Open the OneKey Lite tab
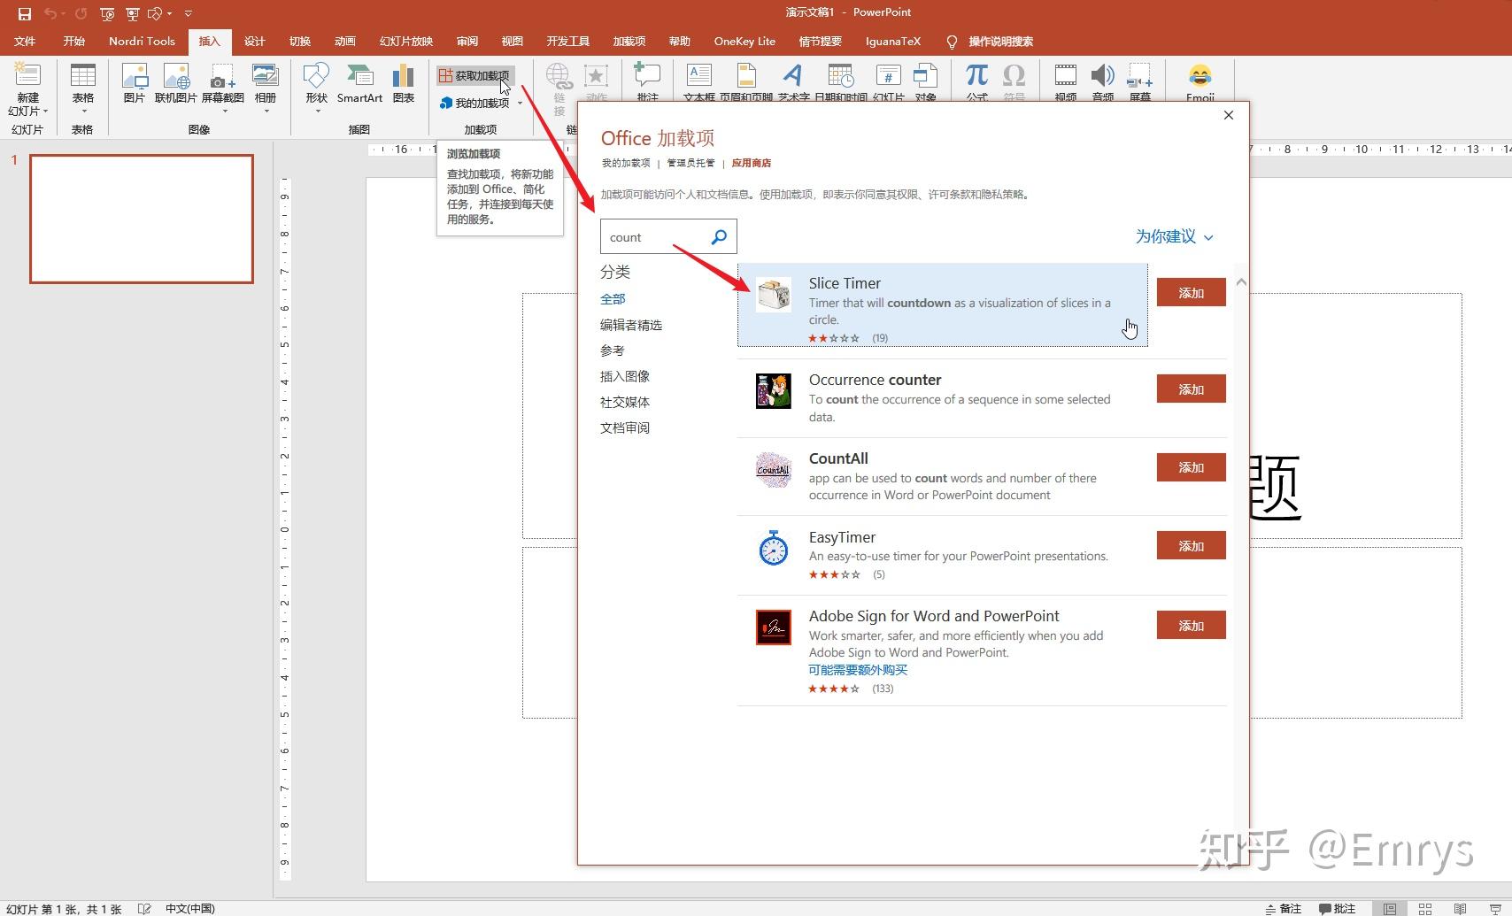 tap(744, 42)
